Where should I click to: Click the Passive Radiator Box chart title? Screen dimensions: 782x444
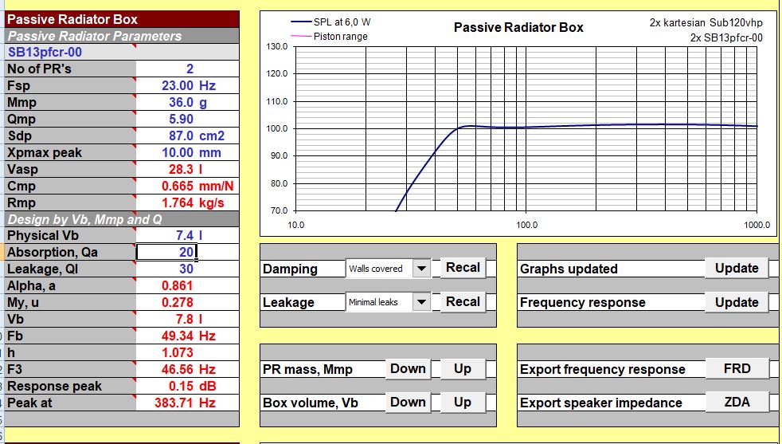[x=518, y=28]
